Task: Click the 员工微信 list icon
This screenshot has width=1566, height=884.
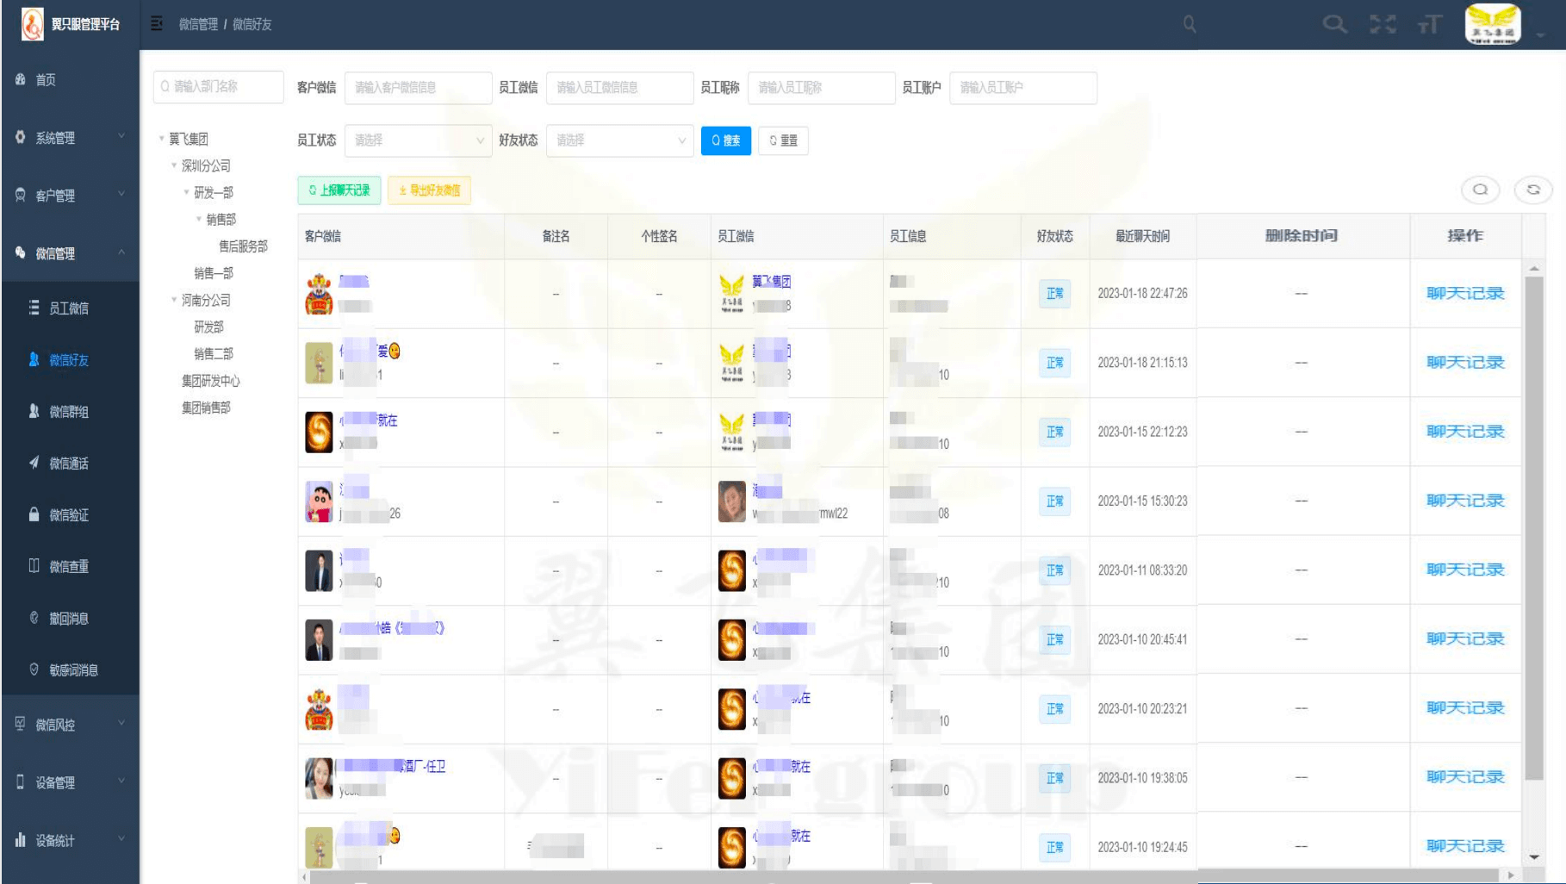Action: (x=34, y=308)
